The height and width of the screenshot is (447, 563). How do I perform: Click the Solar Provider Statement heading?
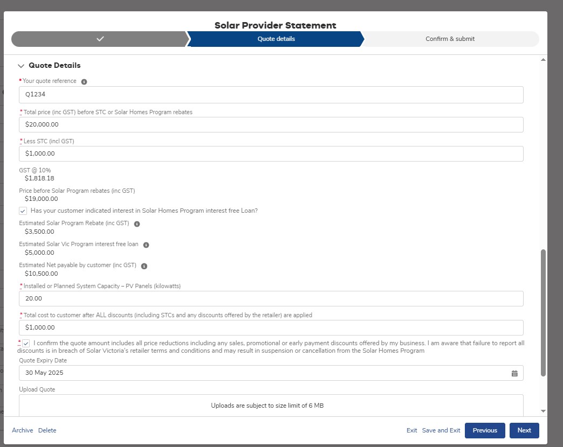pos(276,25)
